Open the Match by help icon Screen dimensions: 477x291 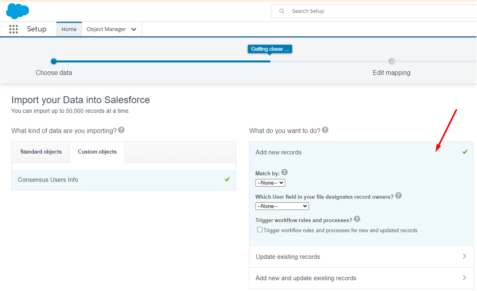click(285, 172)
